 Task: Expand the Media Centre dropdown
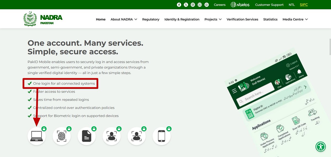(x=295, y=19)
